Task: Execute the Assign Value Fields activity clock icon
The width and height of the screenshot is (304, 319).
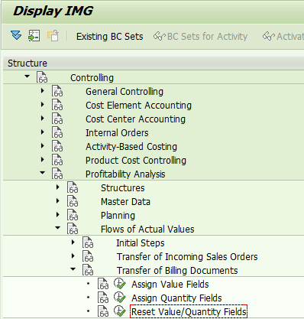Action: [x=120, y=284]
